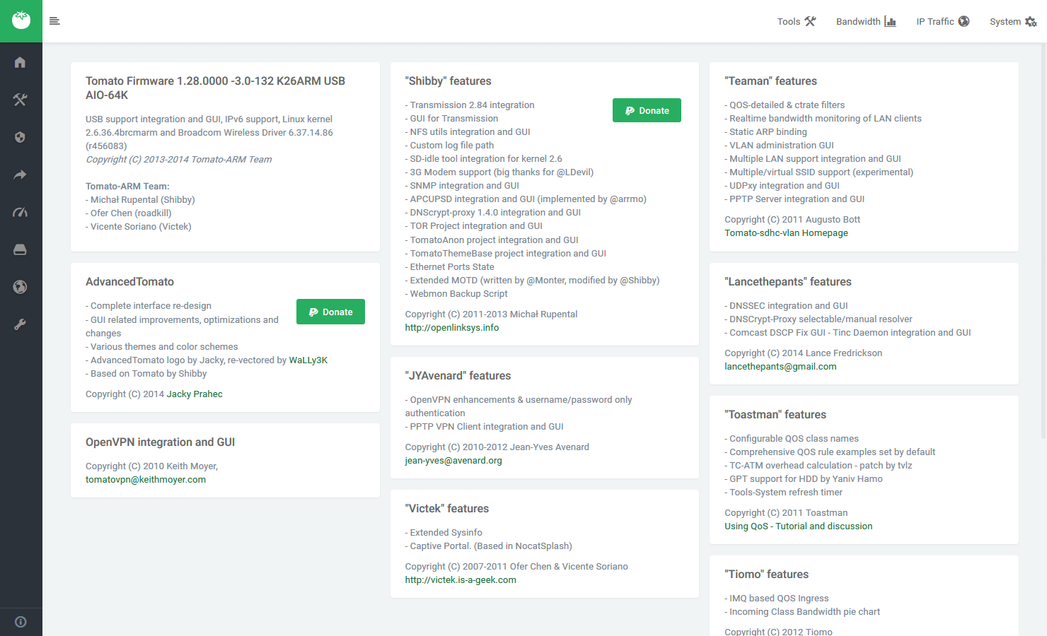
Task: Open the System menu in the header
Action: [x=1013, y=21]
